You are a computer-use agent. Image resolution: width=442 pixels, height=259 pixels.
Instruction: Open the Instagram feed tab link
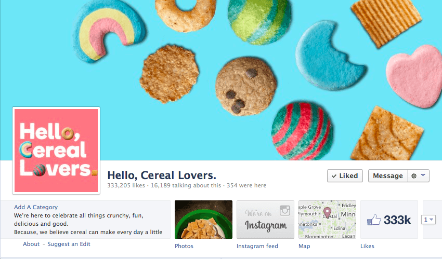(x=257, y=246)
